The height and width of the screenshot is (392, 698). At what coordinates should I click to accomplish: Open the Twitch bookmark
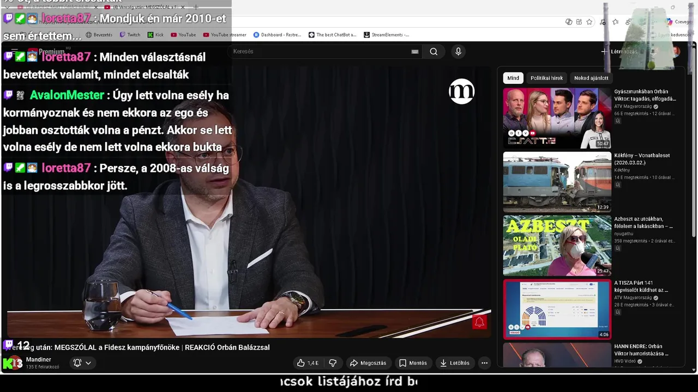tap(130, 35)
